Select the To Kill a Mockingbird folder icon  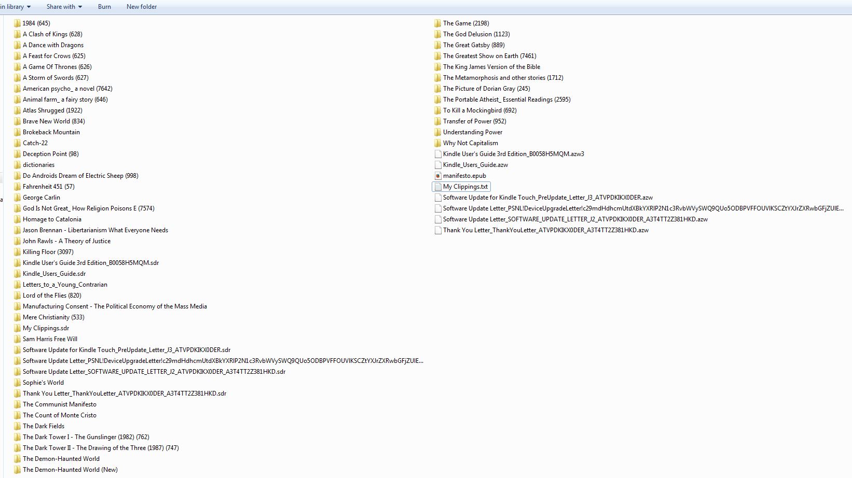point(437,110)
